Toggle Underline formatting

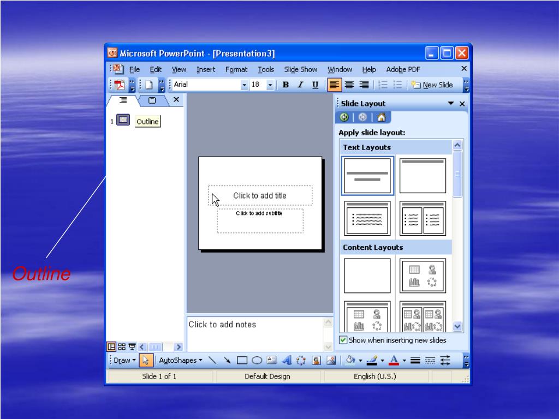[315, 85]
